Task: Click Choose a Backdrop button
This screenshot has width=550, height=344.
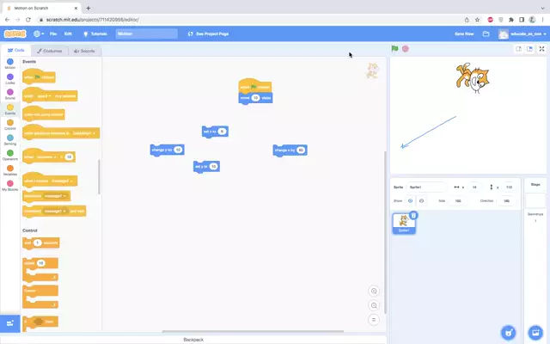Action: pos(535,332)
